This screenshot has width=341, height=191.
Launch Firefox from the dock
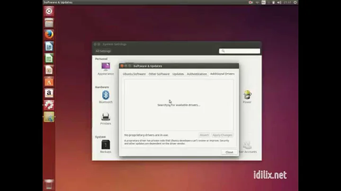[49, 35]
